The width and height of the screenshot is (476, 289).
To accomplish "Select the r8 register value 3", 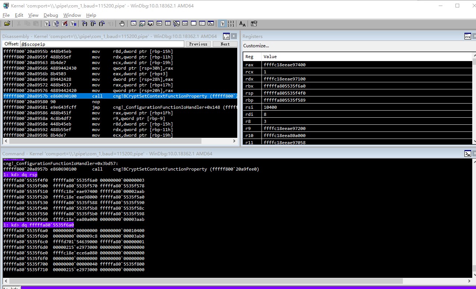I will point(265,121).
